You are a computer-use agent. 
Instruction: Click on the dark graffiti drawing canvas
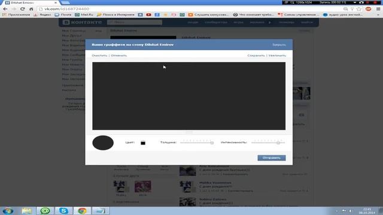click(x=189, y=96)
